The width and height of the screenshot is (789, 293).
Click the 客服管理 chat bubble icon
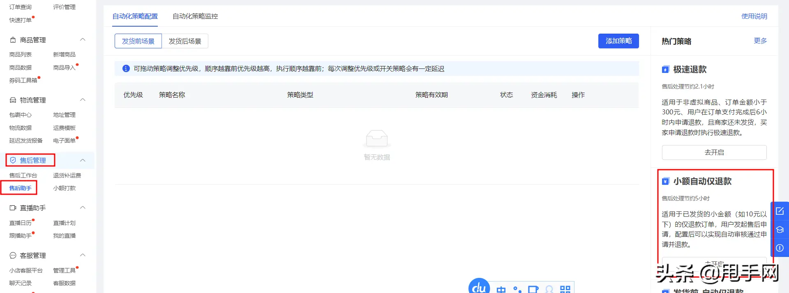pyautogui.click(x=13, y=255)
